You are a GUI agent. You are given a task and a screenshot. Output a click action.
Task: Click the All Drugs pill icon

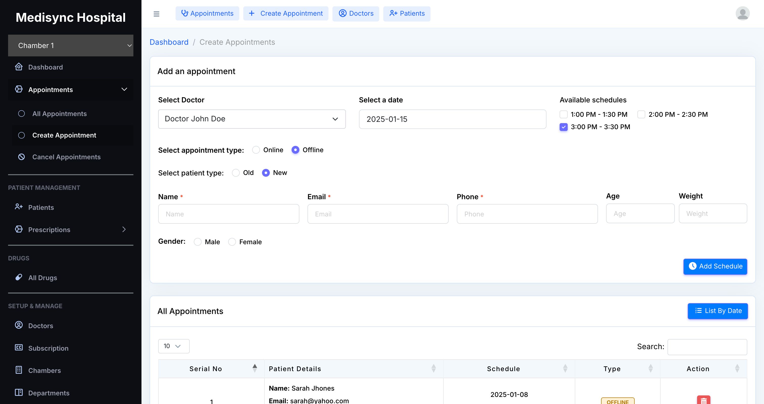coord(19,277)
